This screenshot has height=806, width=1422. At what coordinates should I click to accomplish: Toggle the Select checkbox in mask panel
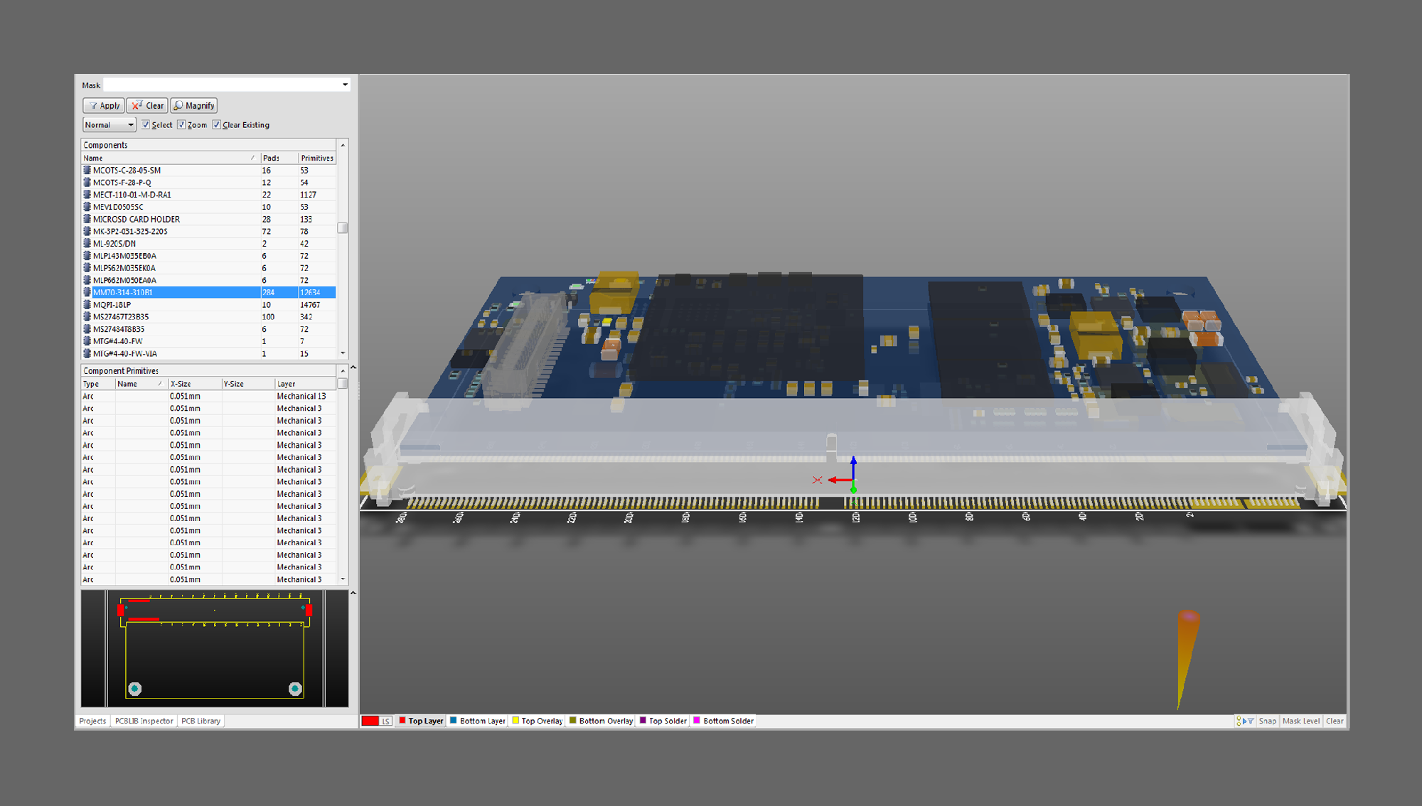(x=144, y=124)
